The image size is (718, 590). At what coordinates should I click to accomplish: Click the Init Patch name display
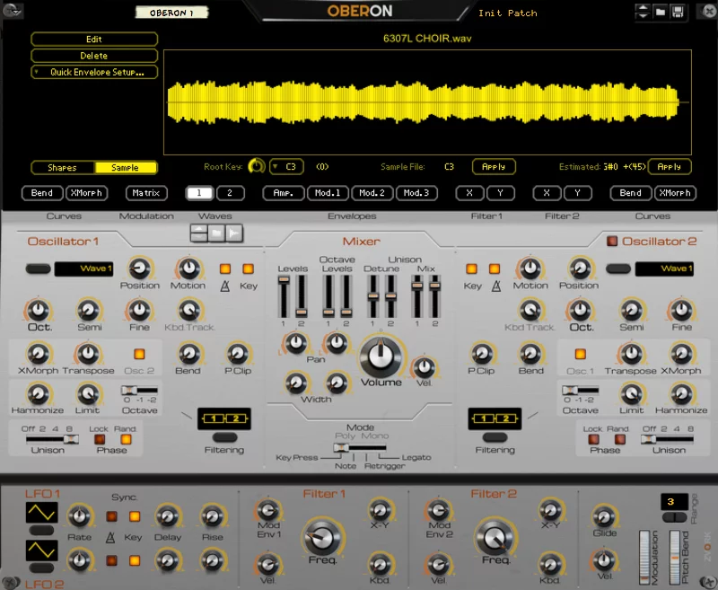[x=508, y=13]
